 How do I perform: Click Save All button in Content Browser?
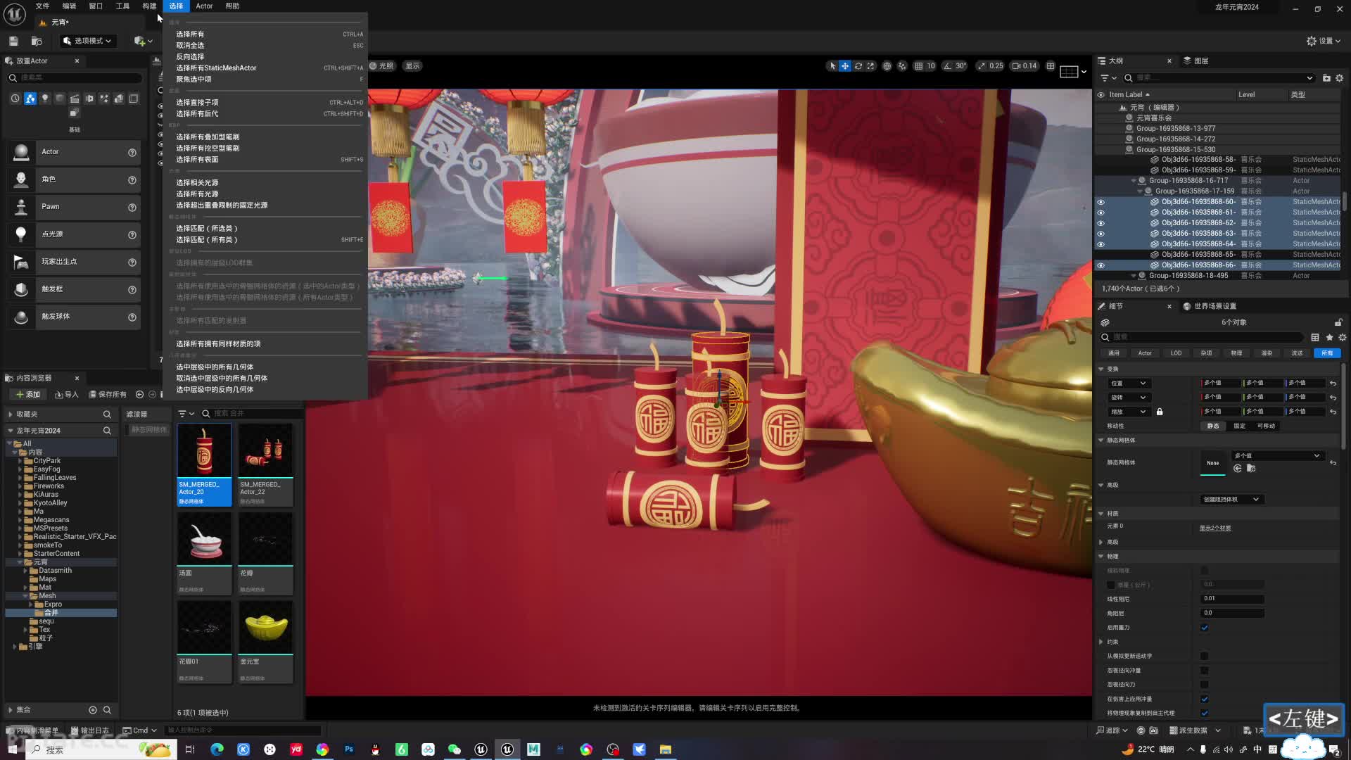point(108,395)
